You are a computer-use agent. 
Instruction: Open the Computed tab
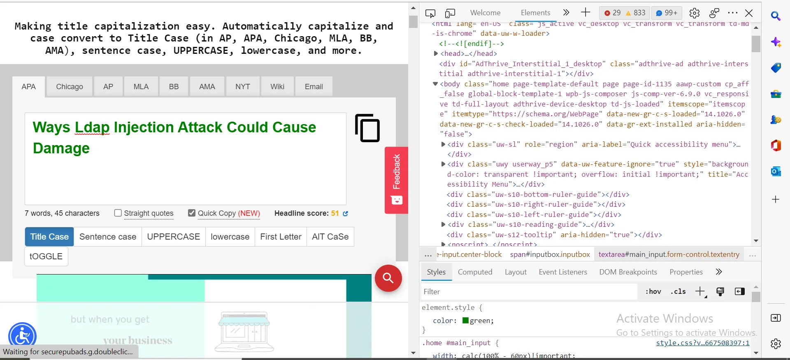click(475, 272)
